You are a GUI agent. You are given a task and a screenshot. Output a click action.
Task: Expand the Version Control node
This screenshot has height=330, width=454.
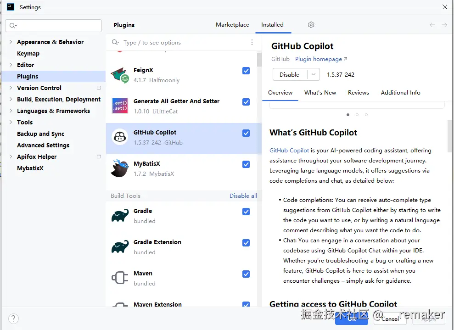point(11,88)
